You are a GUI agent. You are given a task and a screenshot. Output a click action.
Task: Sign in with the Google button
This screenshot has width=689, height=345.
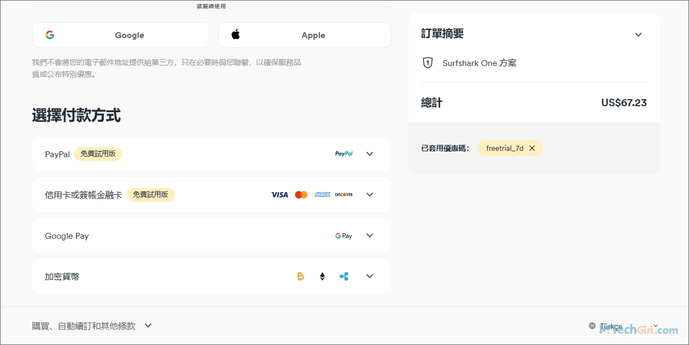[x=121, y=35]
